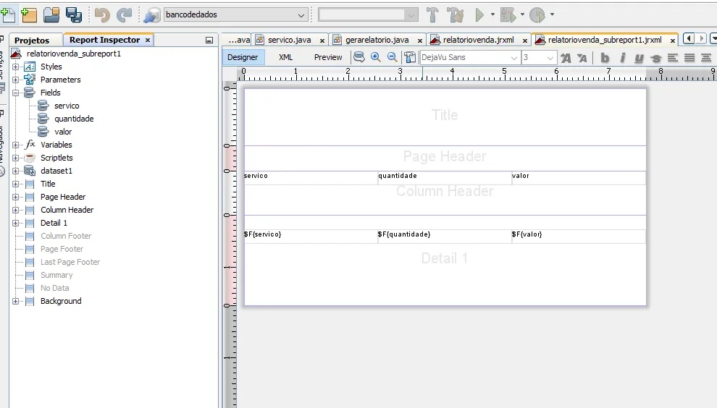Open the servico.java editor tab
The width and height of the screenshot is (717, 408).
pos(289,40)
